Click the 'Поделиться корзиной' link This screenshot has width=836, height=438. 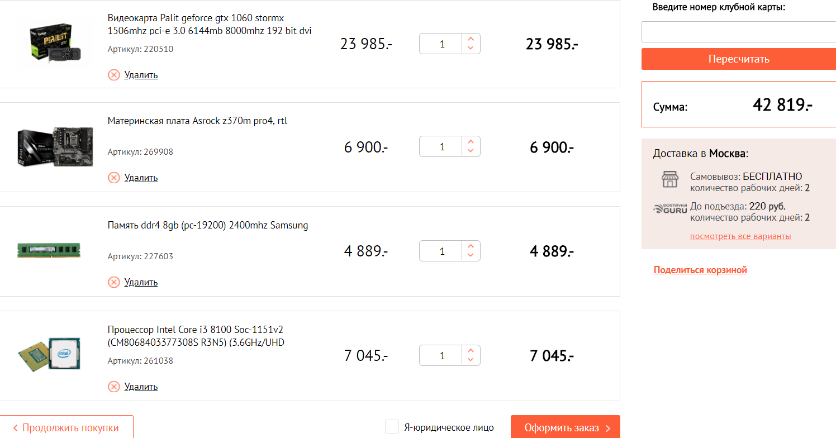coord(700,270)
